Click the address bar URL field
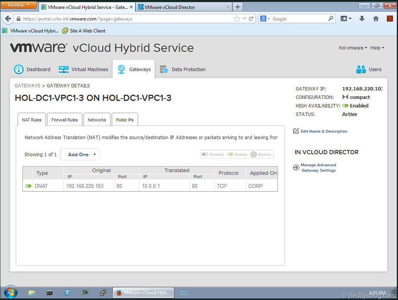 pyautogui.click(x=127, y=19)
